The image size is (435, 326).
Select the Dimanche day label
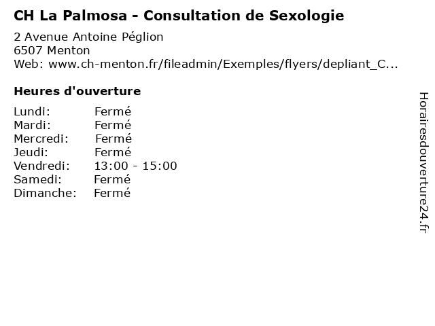coord(45,193)
